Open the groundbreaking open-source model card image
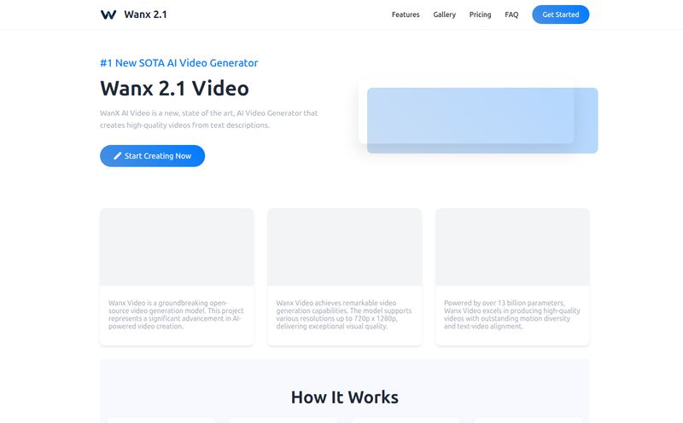 point(177,246)
